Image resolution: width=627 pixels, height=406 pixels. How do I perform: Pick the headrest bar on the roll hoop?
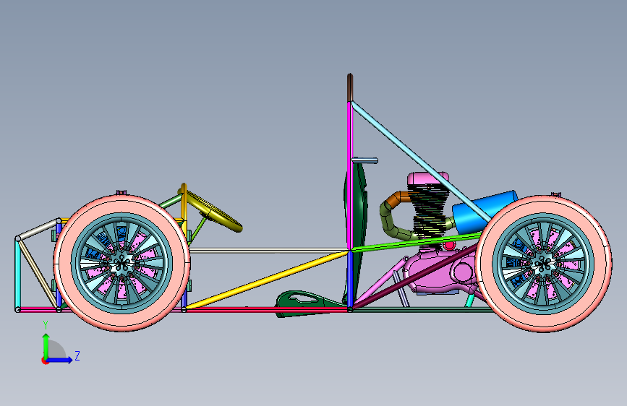point(364,160)
